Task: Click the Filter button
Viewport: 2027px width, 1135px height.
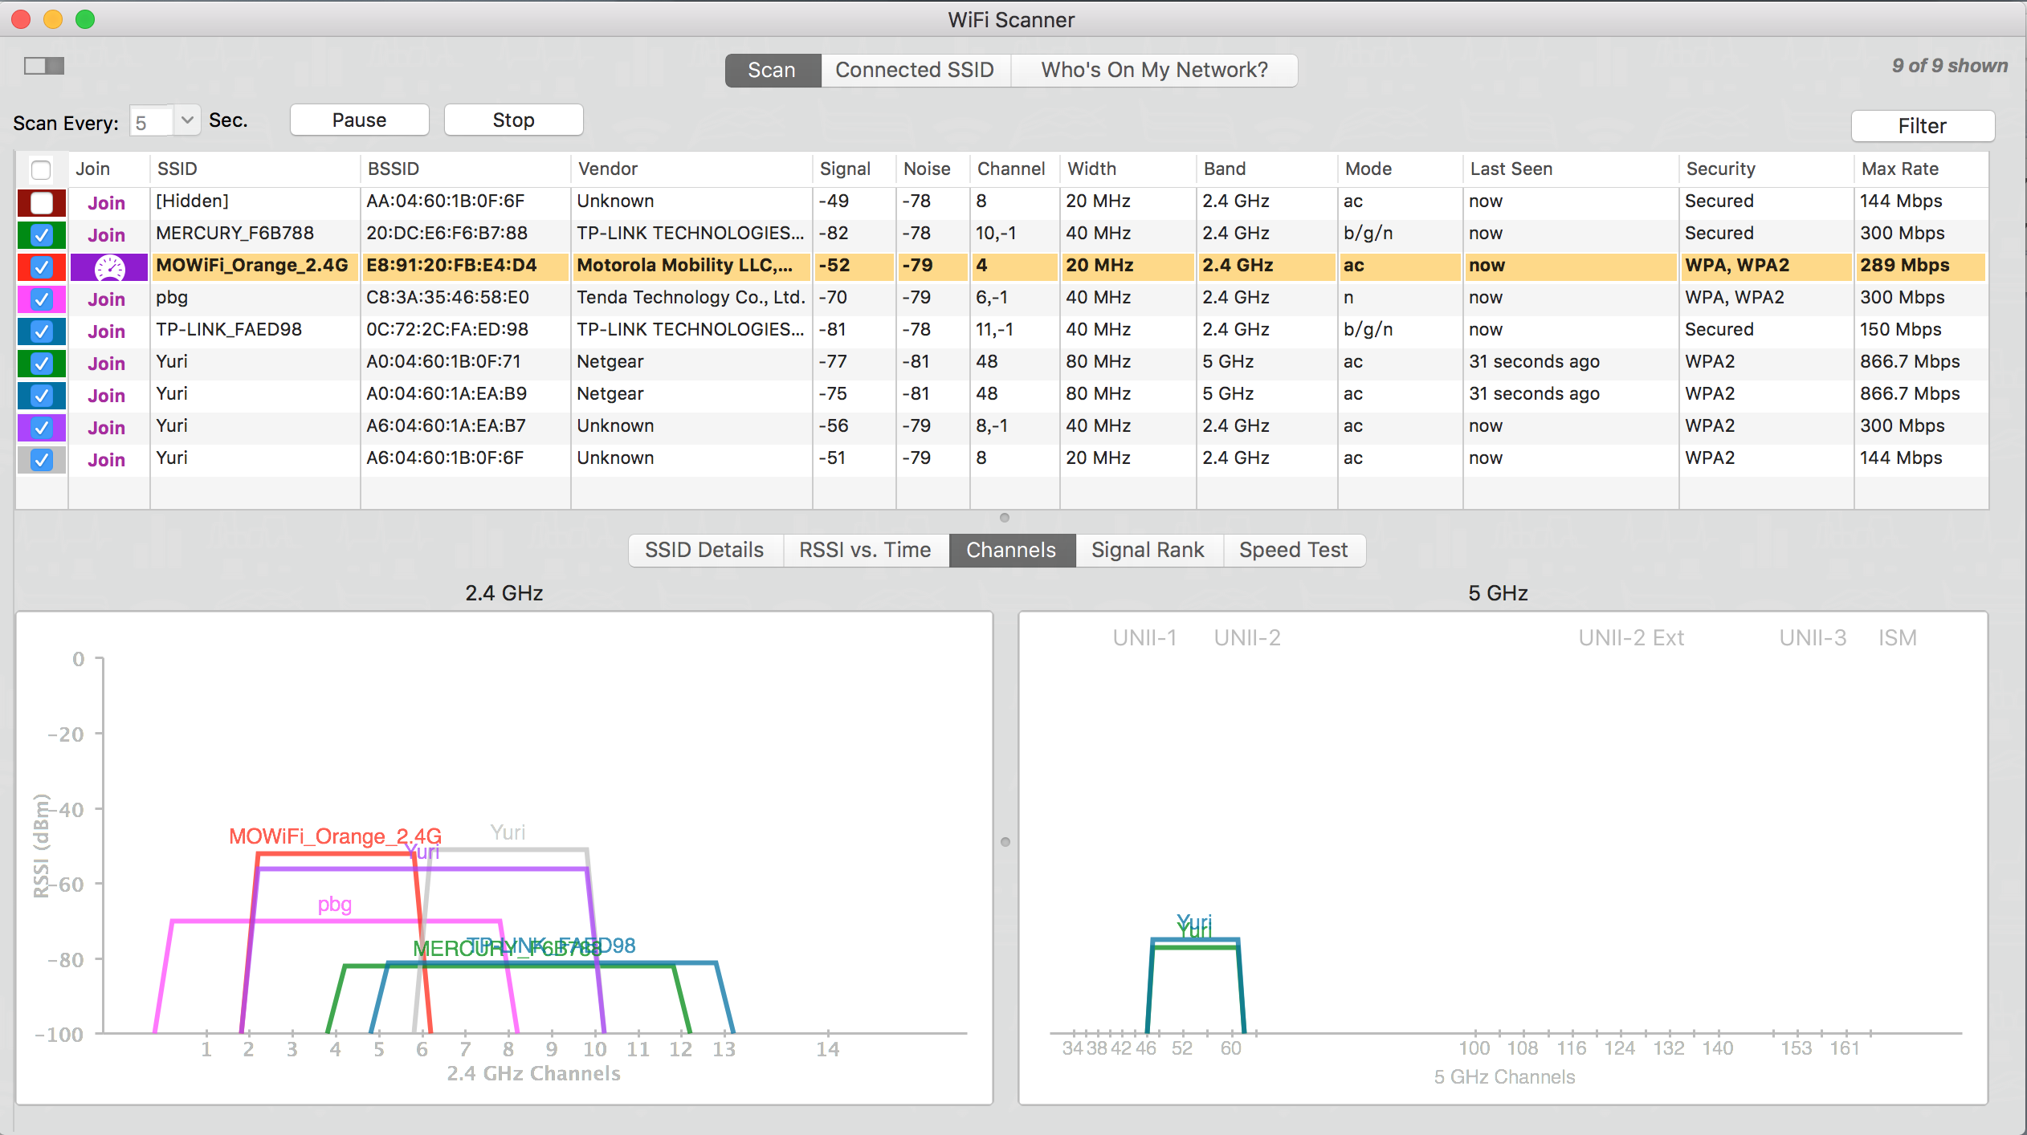Action: click(1922, 126)
